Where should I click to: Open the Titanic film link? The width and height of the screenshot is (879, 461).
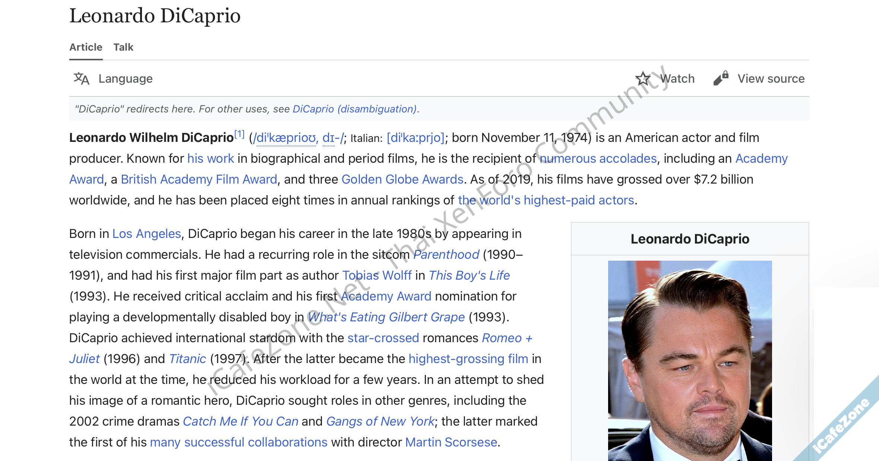(188, 359)
